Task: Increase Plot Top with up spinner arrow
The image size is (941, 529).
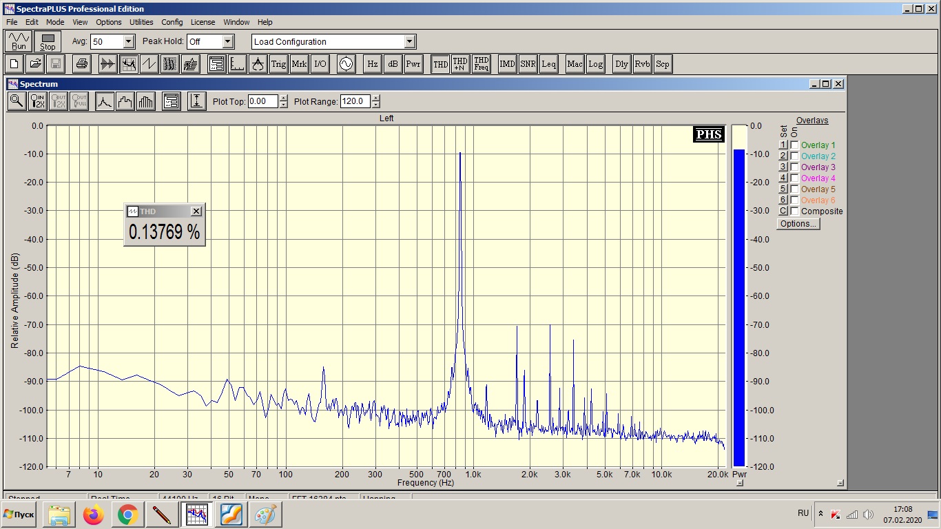Action: (x=283, y=98)
